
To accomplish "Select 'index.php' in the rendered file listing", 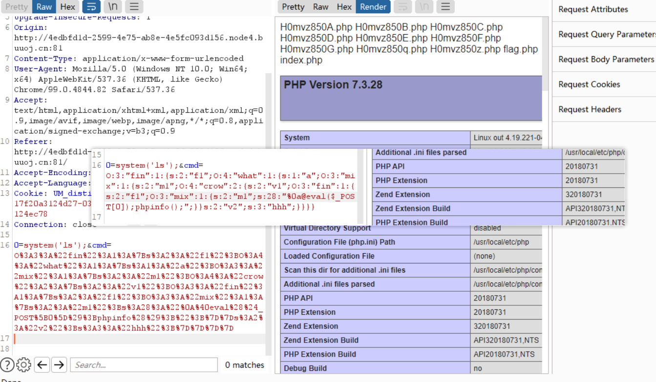I will coord(301,60).
